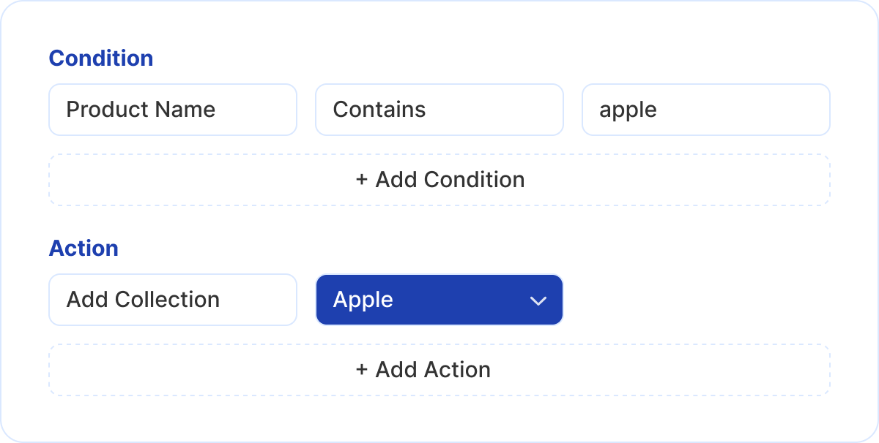
Task: Select the Action section heading
Action: [84, 249]
